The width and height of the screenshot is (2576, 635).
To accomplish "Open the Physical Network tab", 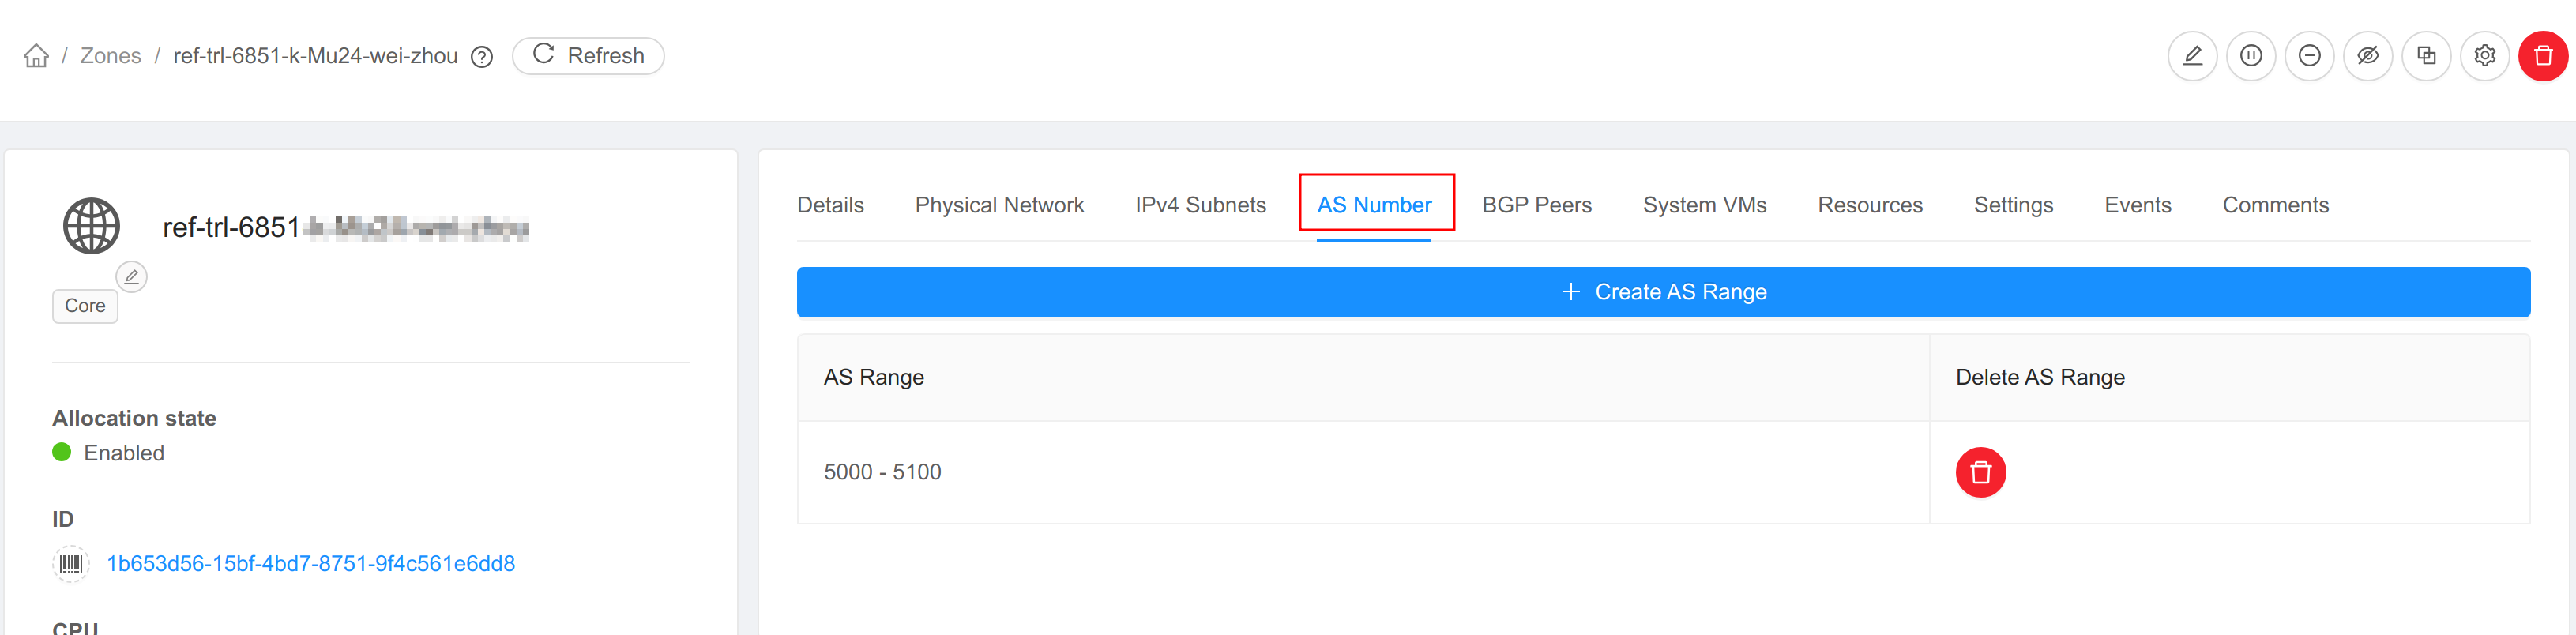I will click(999, 204).
